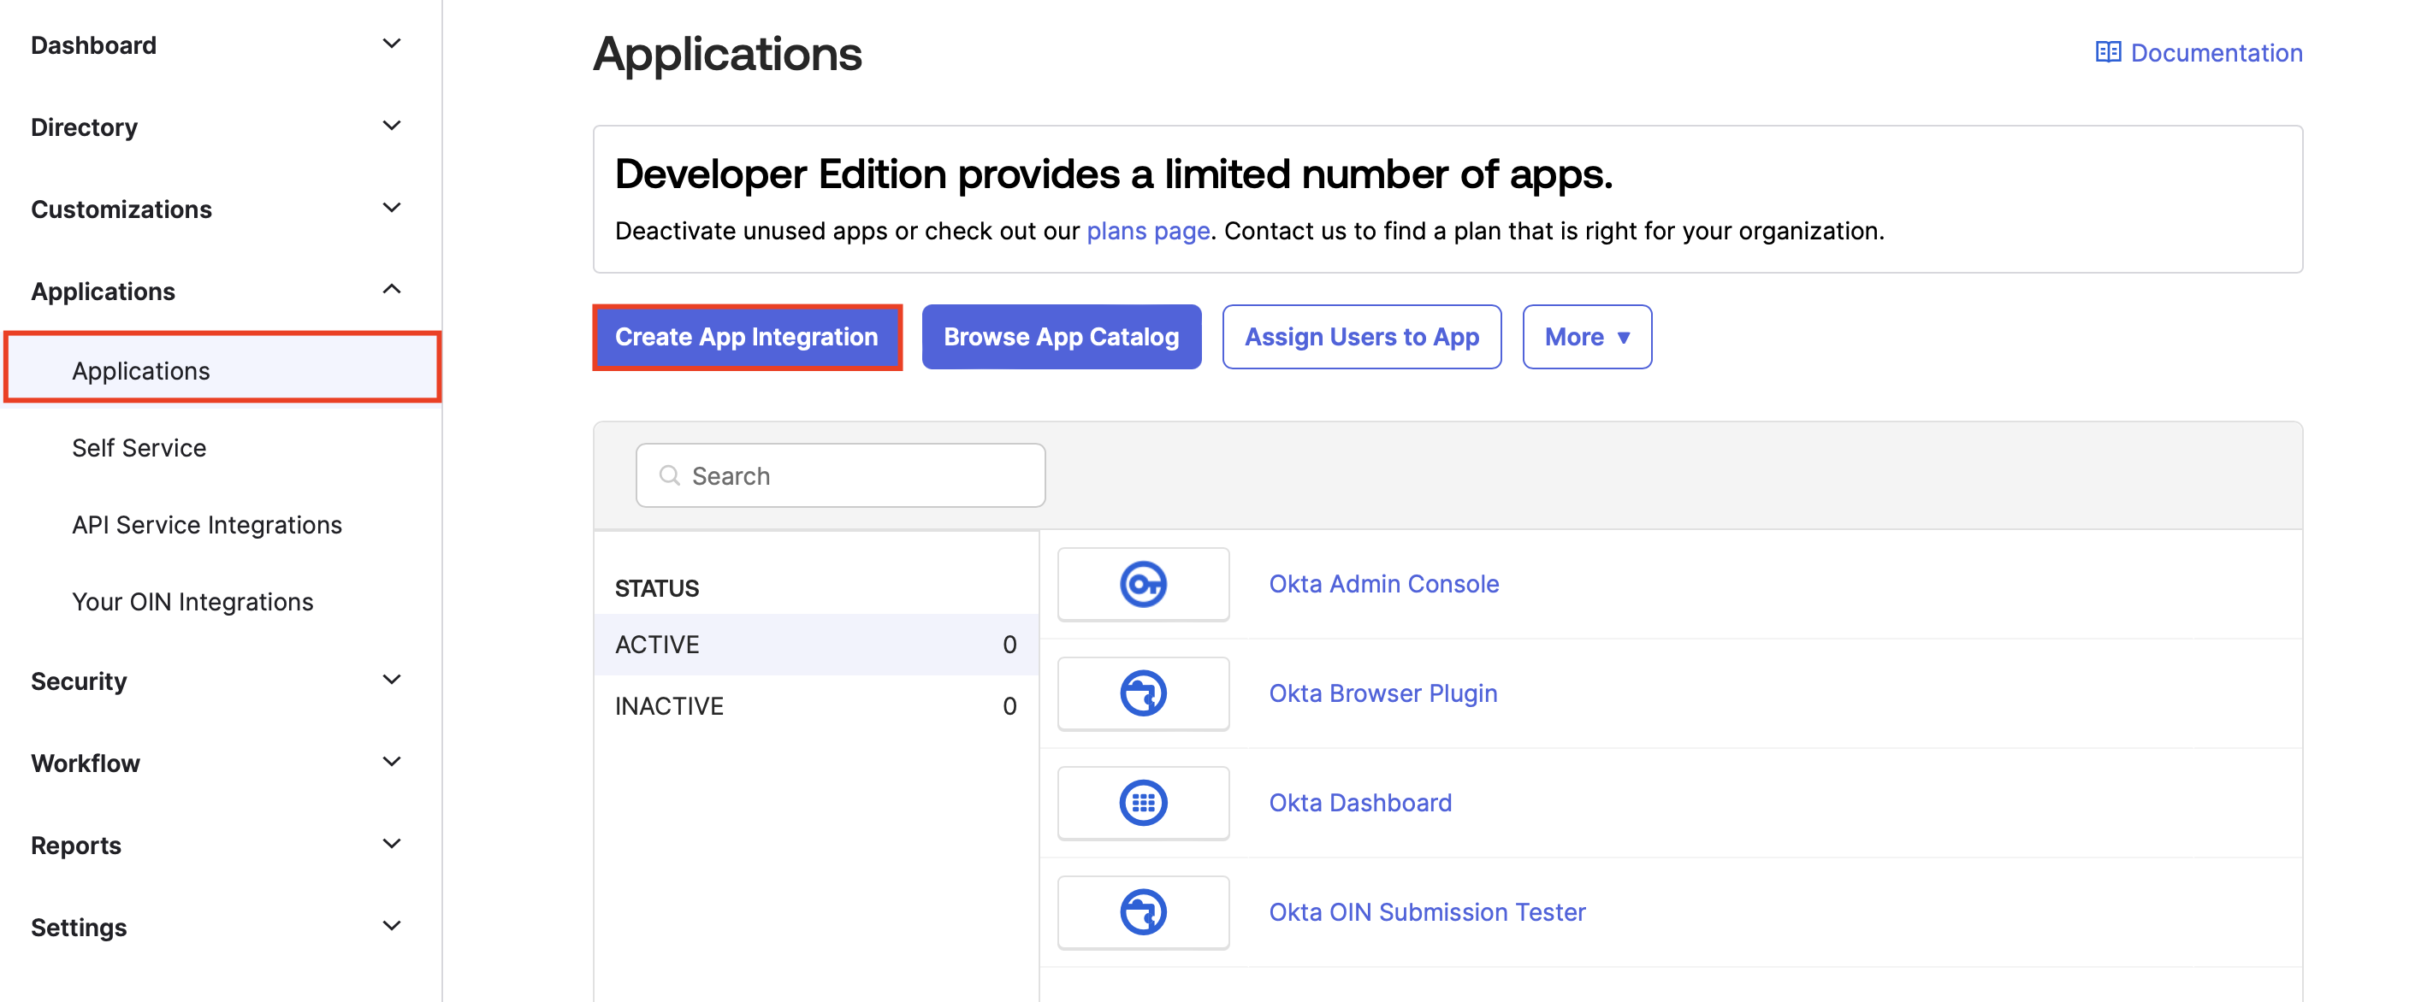Open Your OIN Integrations page
Viewport: 2433px width, 1002px height.
coord(192,602)
